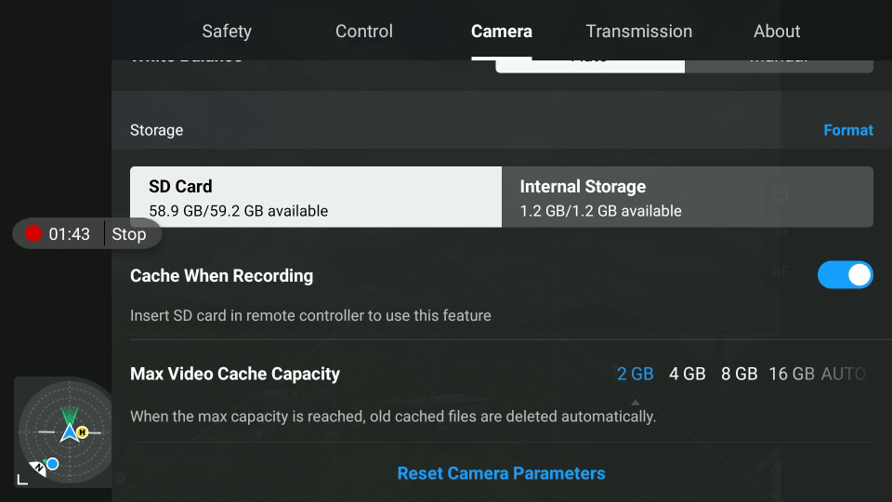Open the Safety tab
Image resolution: width=892 pixels, height=502 pixels.
click(x=227, y=32)
